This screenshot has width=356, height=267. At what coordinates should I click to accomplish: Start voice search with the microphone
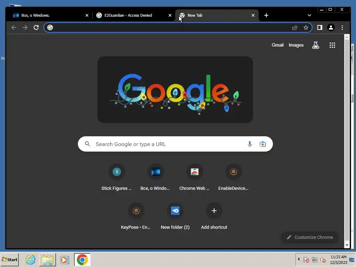click(250, 144)
